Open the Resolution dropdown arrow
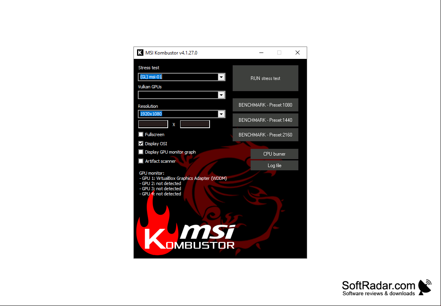 point(221,114)
